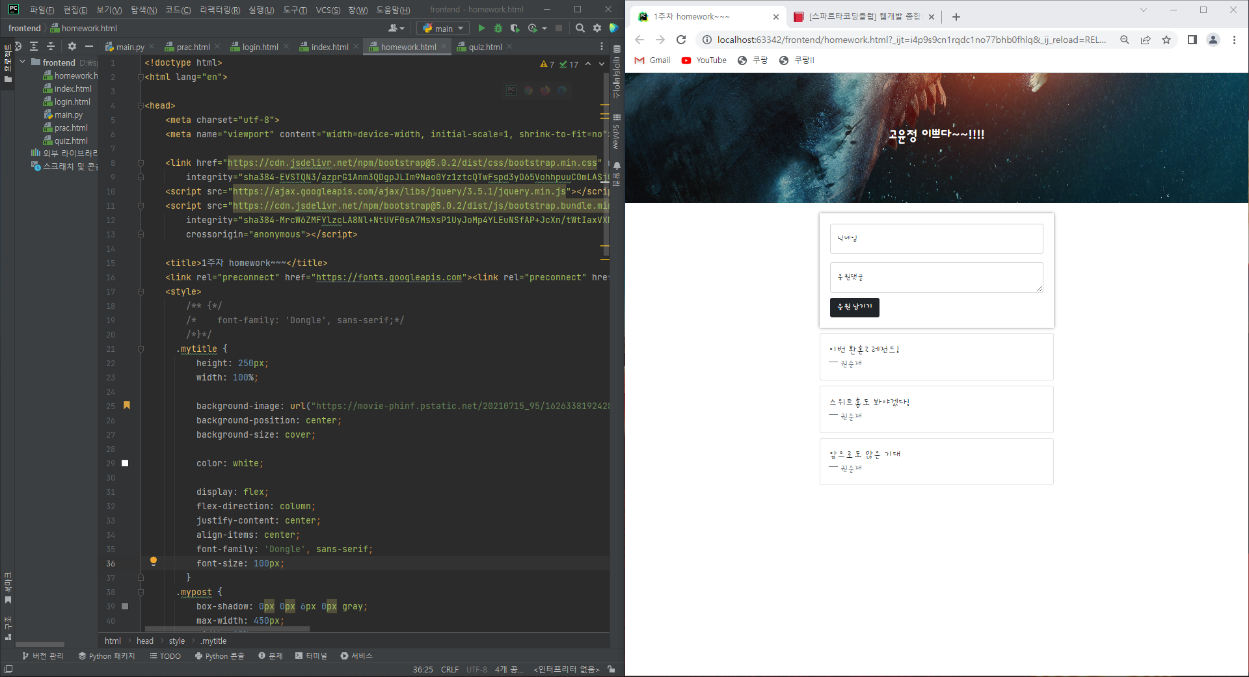Click the Chrome address bar URL
1249x677 pixels.
tap(911, 40)
